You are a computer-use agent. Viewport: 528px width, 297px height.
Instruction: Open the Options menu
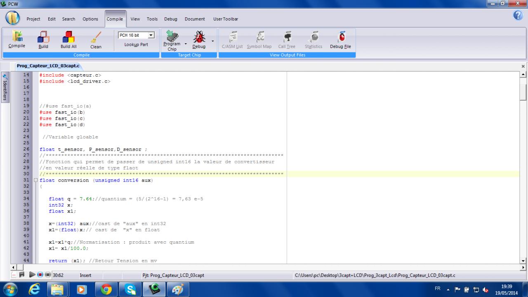coord(90,19)
